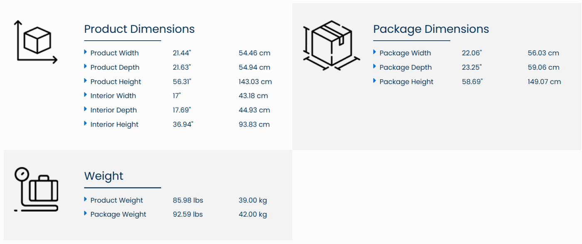Click the arrow beside Product Width
Image resolution: width=582 pixels, height=244 pixels.
pyautogui.click(x=86, y=52)
